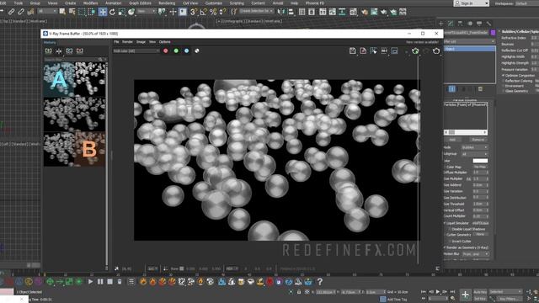Screen dimensions: 539x303
Task: Open the white Color swatch in foam parameters
Action: tap(480, 161)
